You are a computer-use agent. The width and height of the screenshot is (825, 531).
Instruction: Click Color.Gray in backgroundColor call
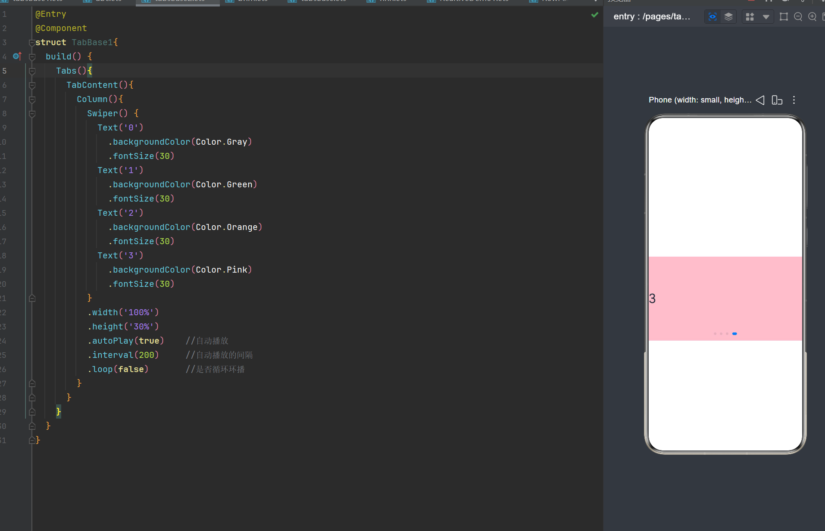222,142
